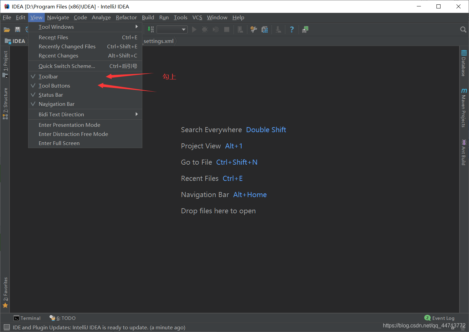Open the Database tool window

pos(464,63)
